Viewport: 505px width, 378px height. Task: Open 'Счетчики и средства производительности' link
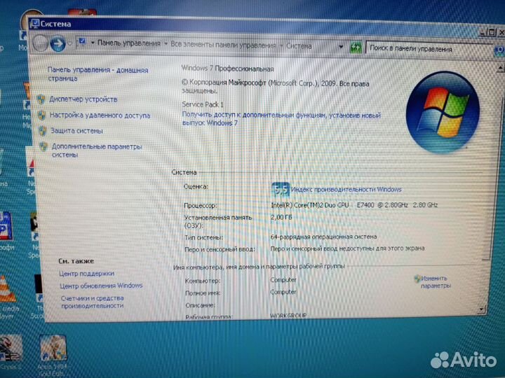[93, 302]
